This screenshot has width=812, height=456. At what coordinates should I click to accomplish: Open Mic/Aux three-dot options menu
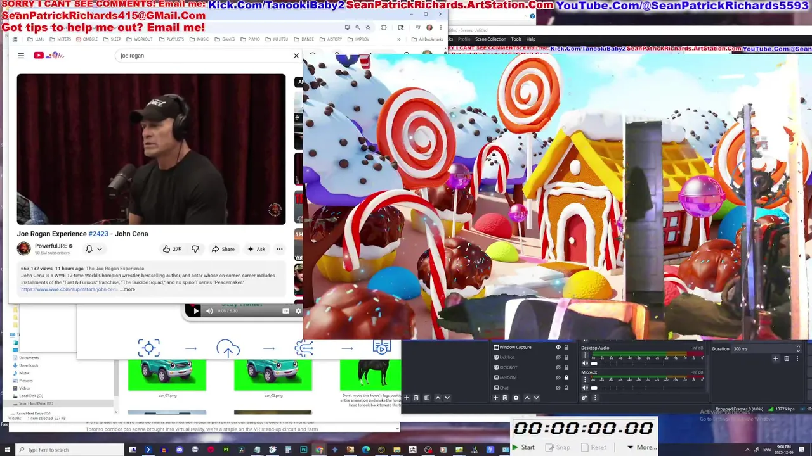pyautogui.click(x=585, y=379)
